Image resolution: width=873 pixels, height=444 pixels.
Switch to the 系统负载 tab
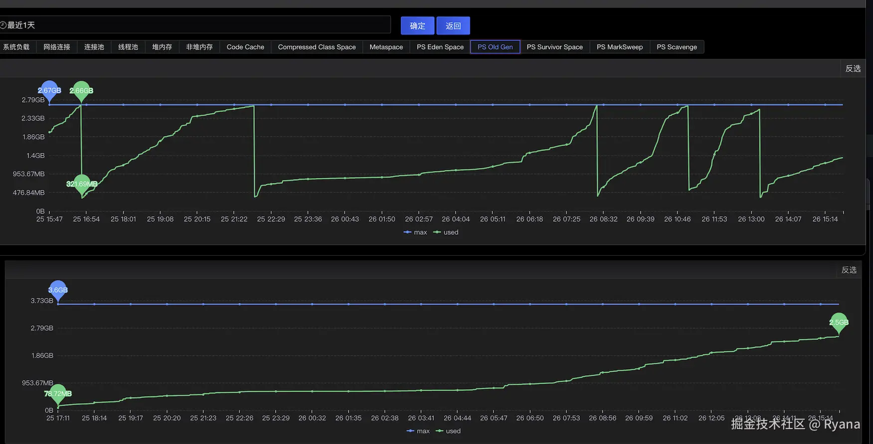click(16, 47)
